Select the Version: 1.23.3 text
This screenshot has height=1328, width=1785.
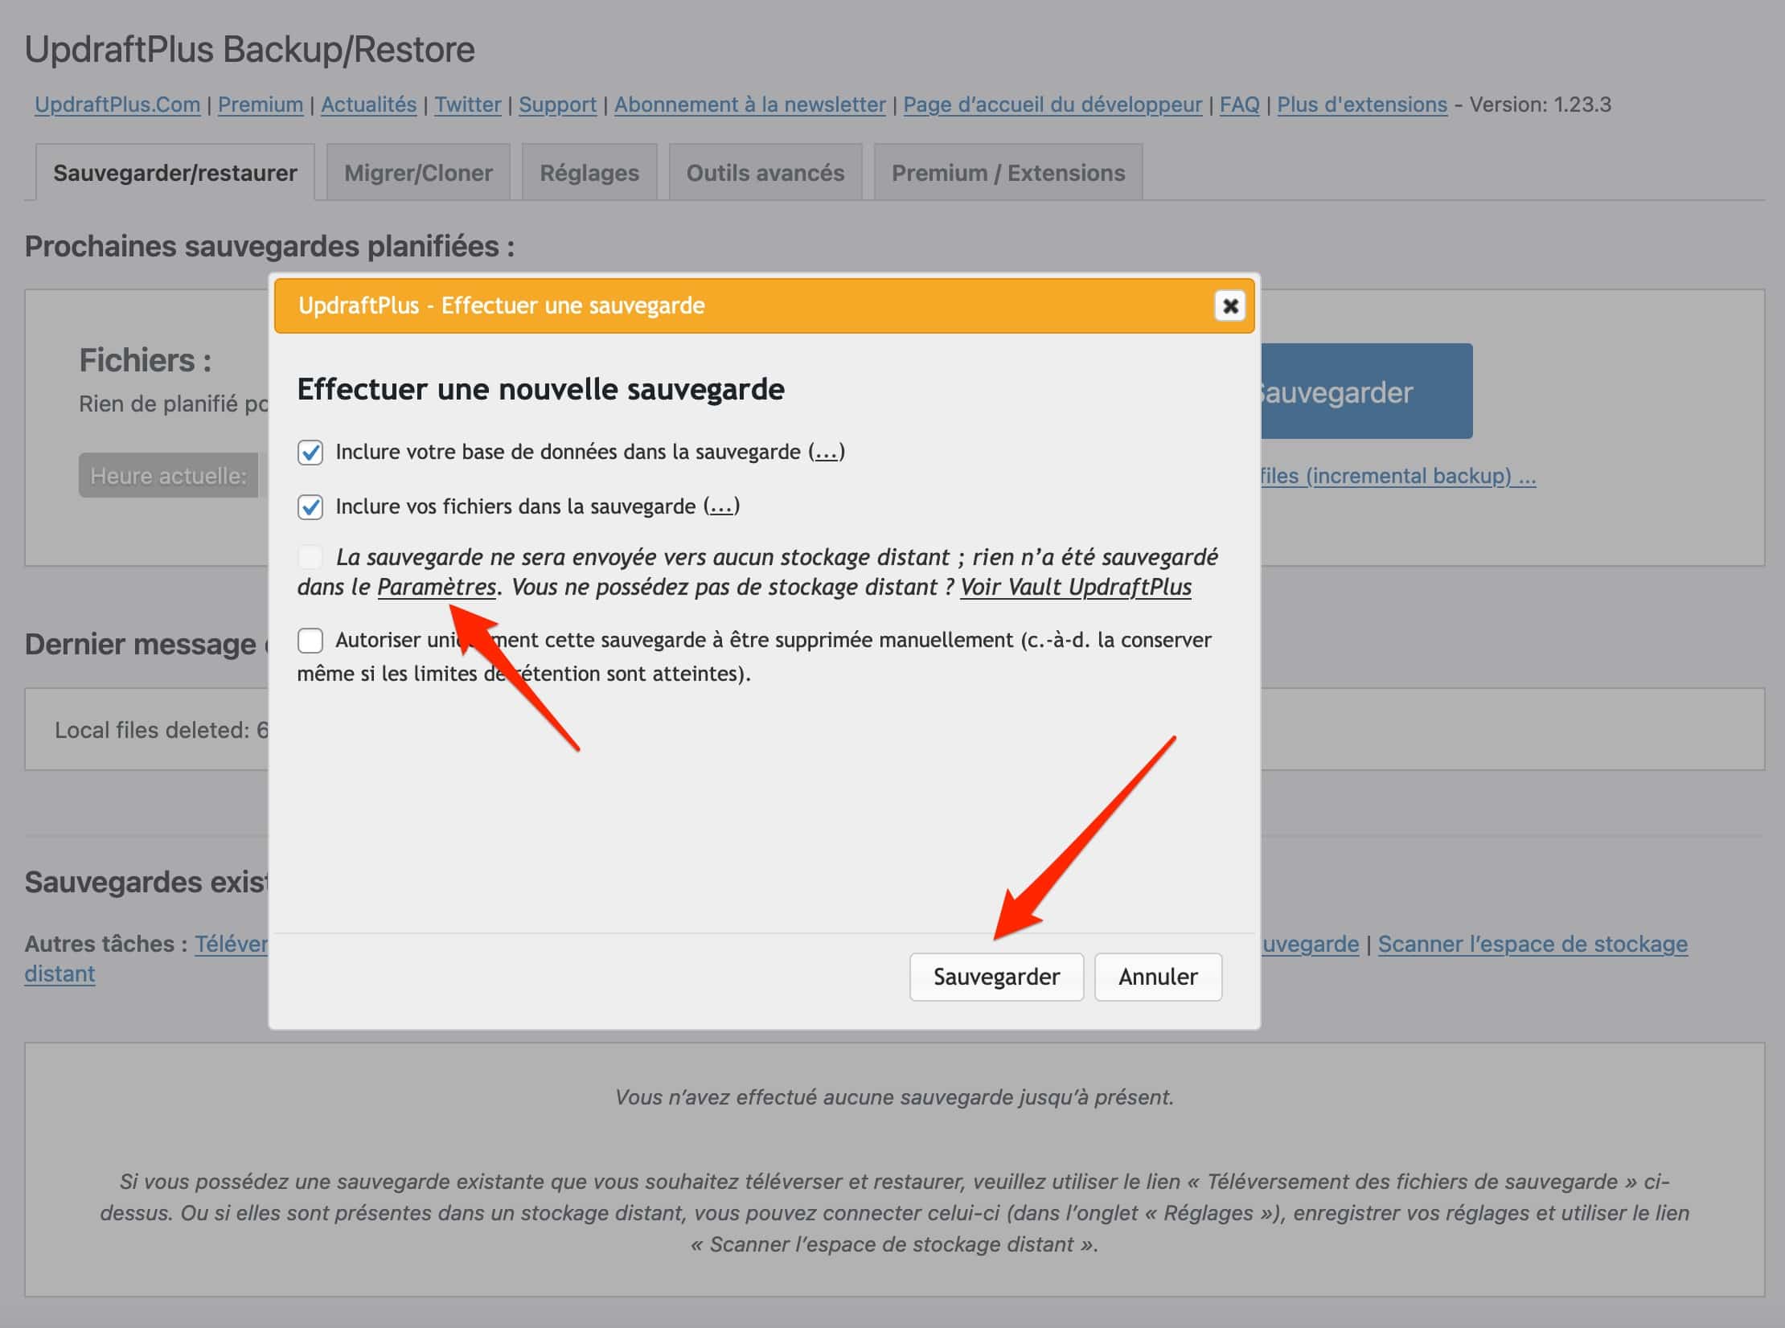(1541, 105)
